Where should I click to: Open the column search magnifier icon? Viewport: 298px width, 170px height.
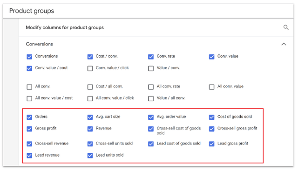(x=286, y=27)
